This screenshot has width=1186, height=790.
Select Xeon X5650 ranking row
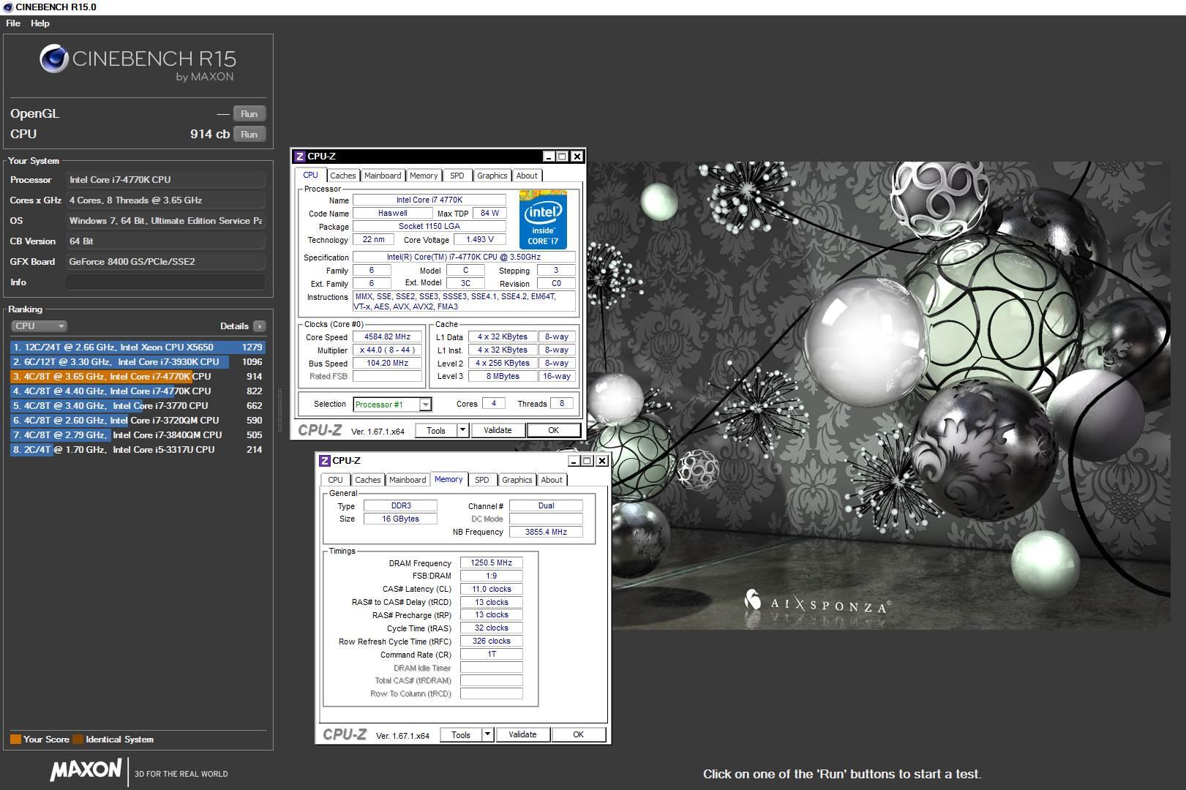pos(138,347)
